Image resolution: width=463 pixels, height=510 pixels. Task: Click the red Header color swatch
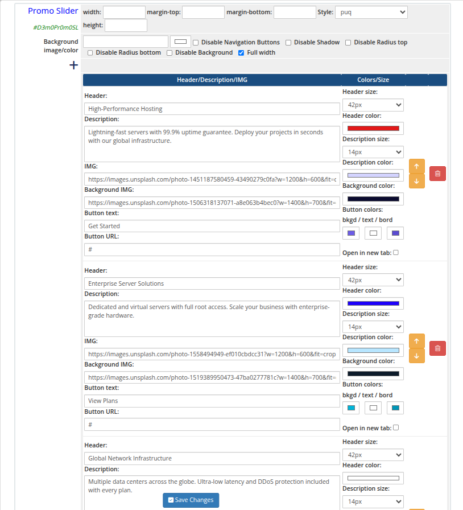[373, 128]
